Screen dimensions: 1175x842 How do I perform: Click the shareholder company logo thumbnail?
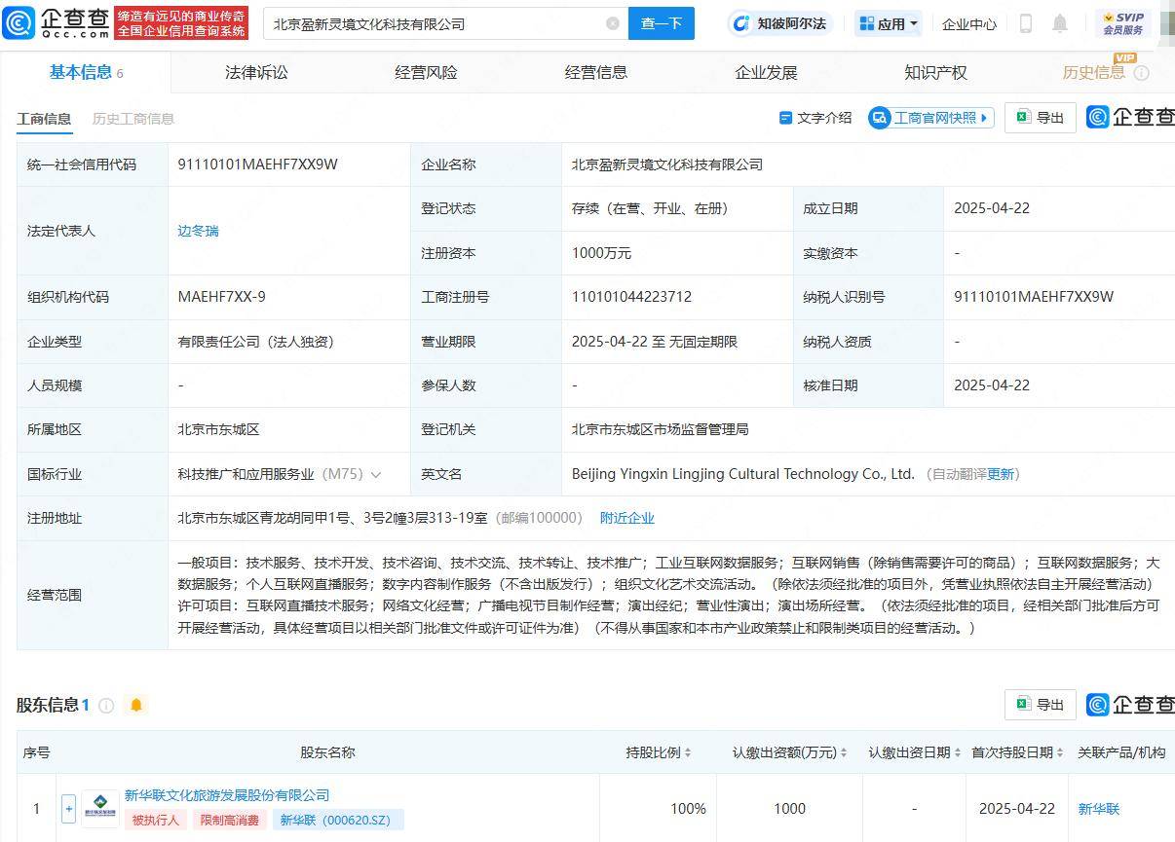(100, 807)
